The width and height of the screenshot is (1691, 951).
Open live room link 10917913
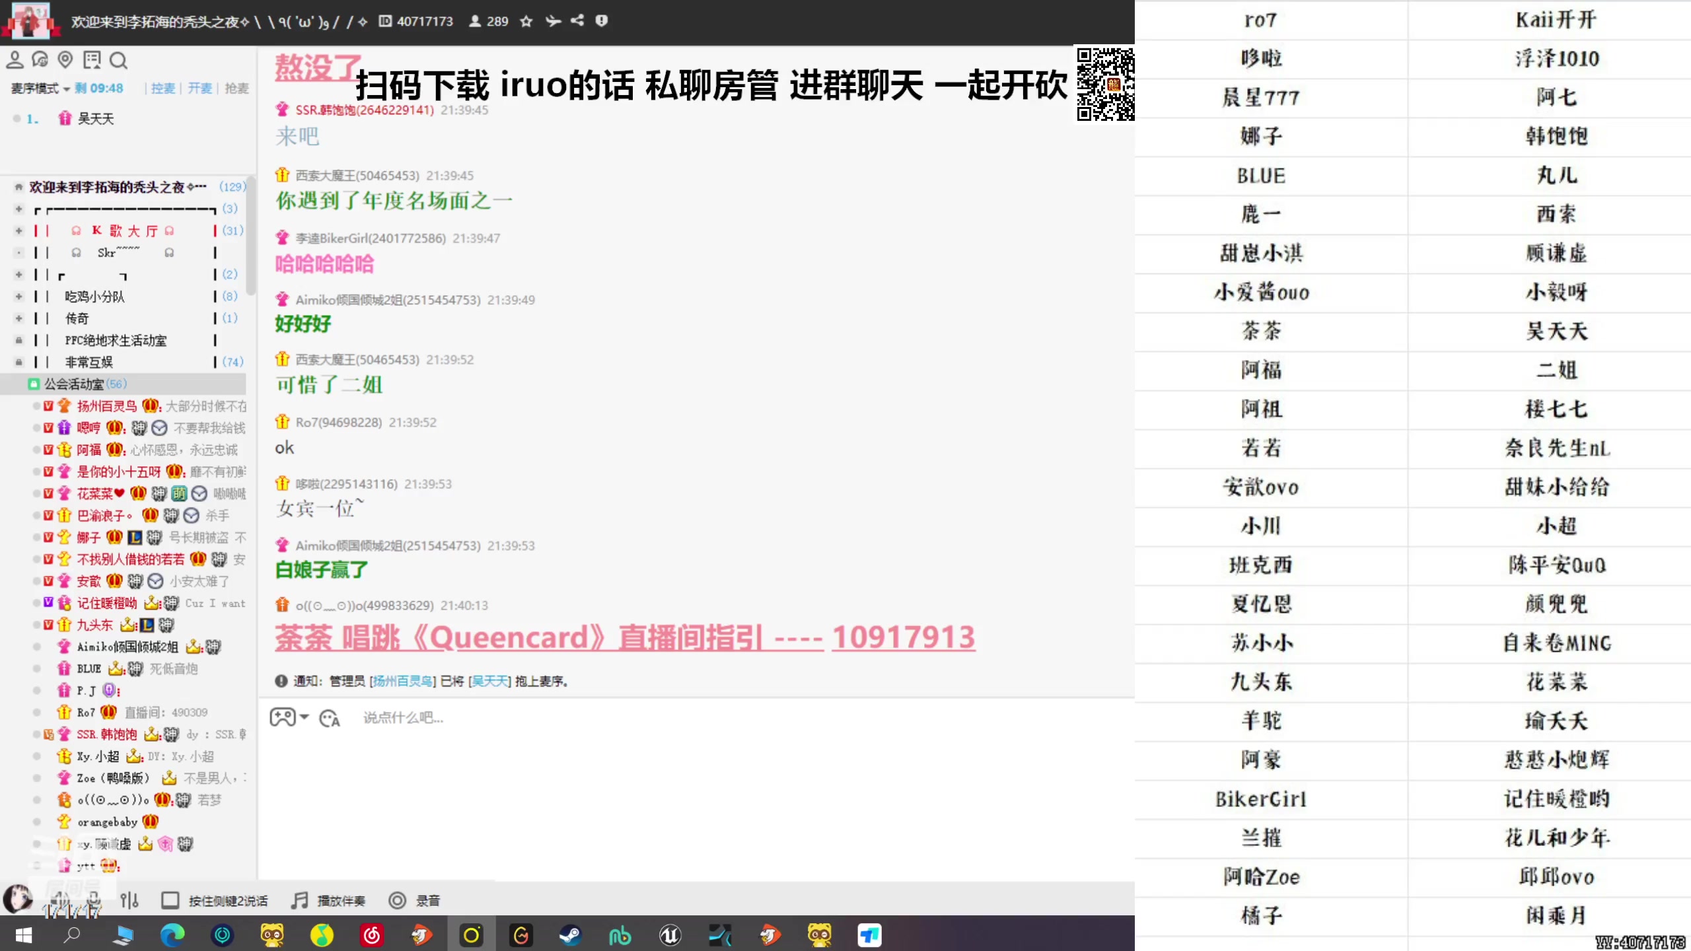click(902, 637)
